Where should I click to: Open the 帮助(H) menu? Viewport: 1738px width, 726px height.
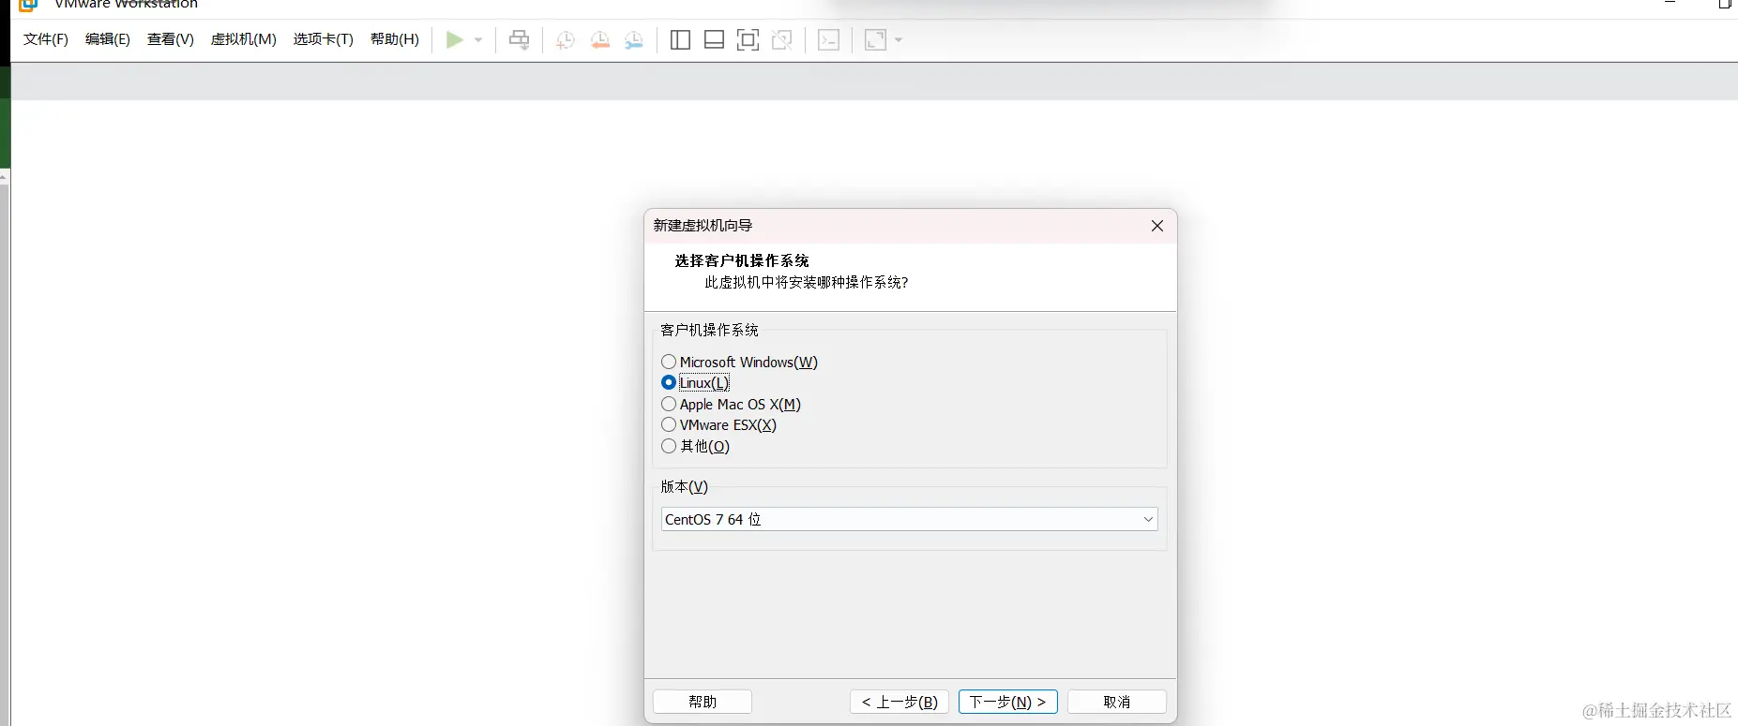395,39
